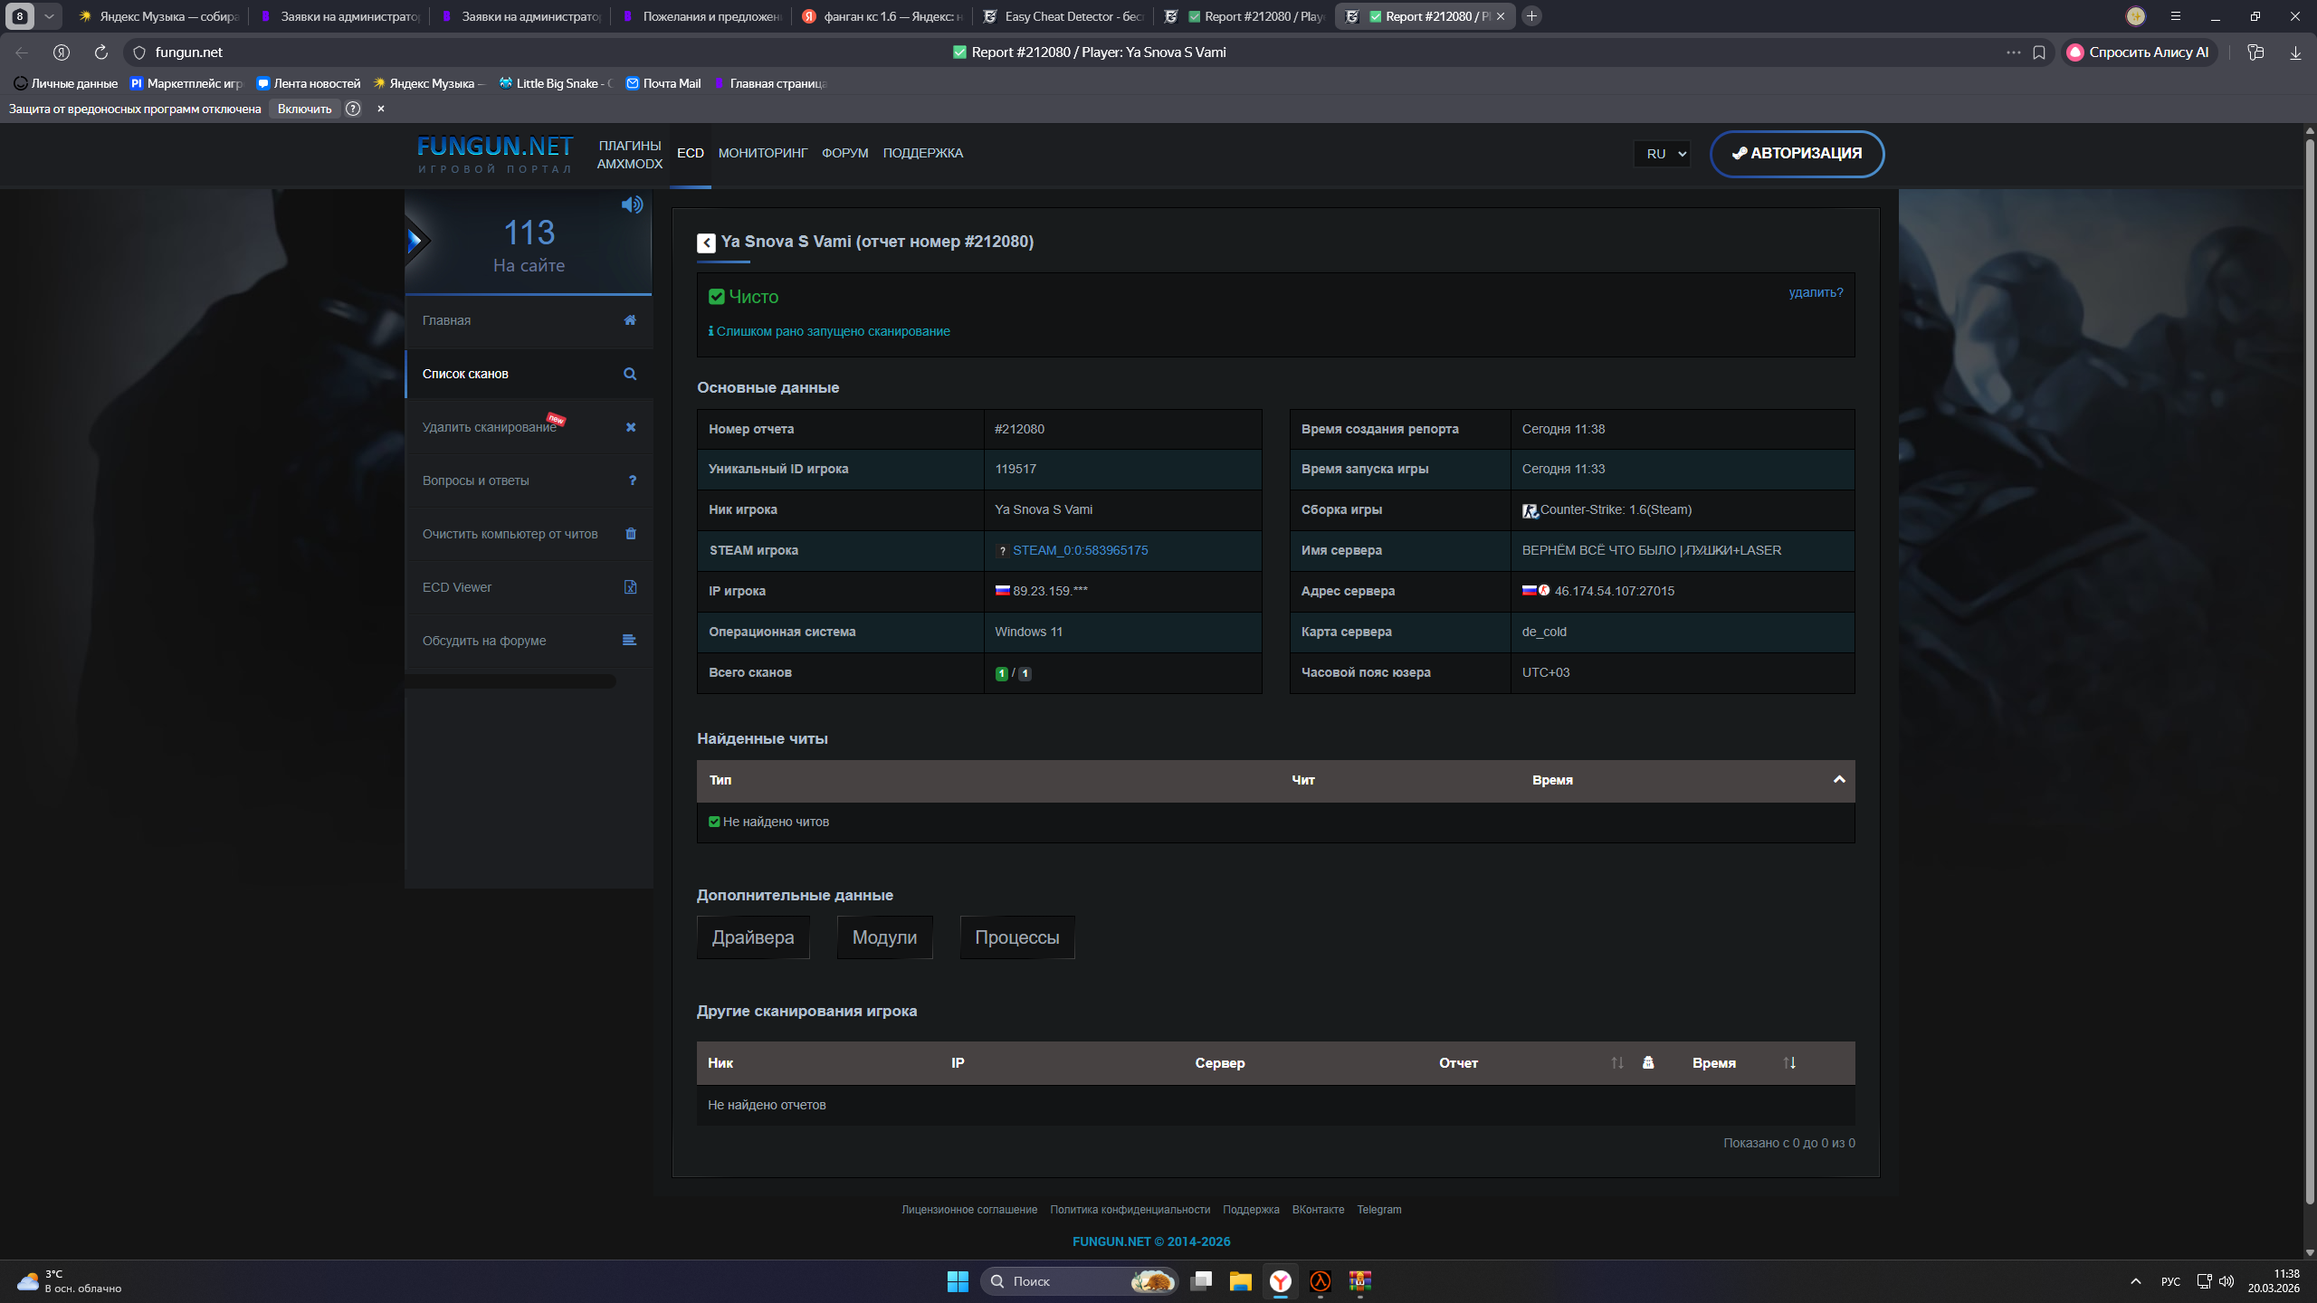
Task: Click the trash icon for Очистить компьютер
Action: (631, 534)
